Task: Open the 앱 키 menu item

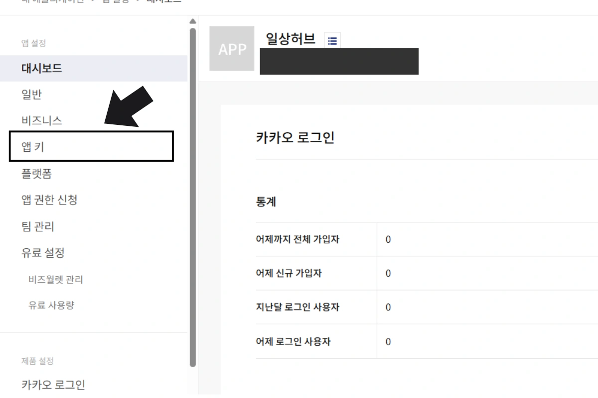Action: coord(34,147)
